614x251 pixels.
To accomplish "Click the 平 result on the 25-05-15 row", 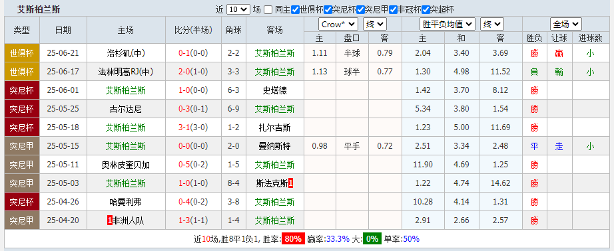I will click(x=534, y=146).
